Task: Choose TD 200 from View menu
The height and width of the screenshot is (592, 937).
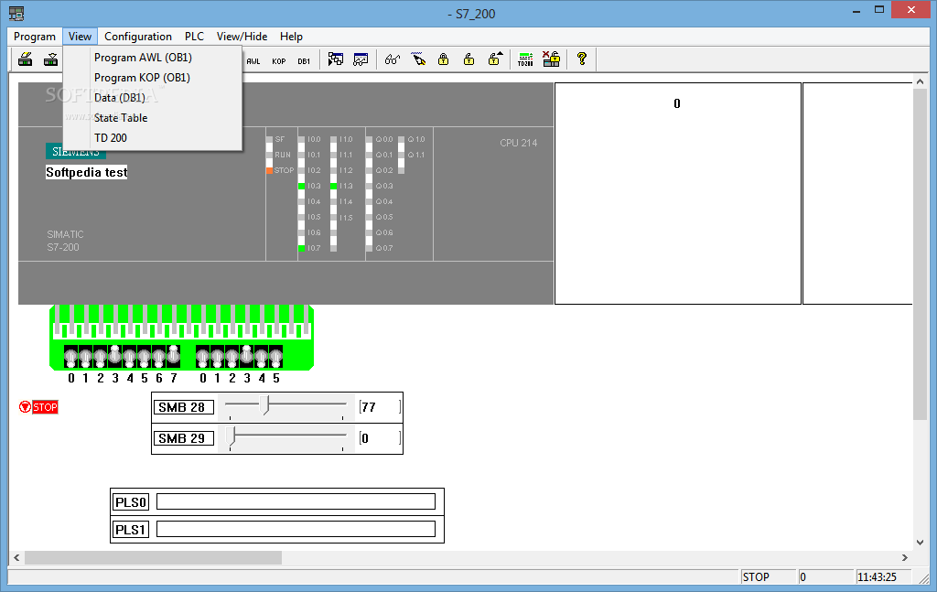Action: pyautogui.click(x=111, y=138)
